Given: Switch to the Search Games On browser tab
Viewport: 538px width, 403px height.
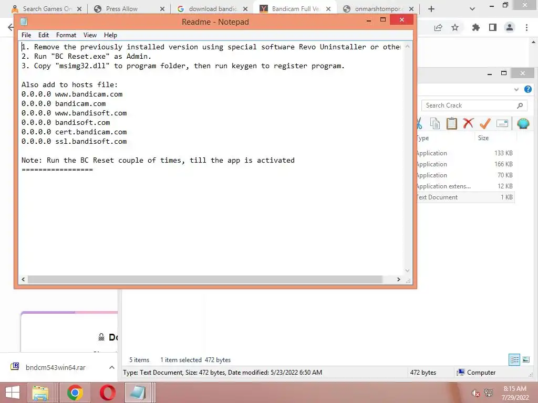Looking at the screenshot, I should (x=47, y=9).
